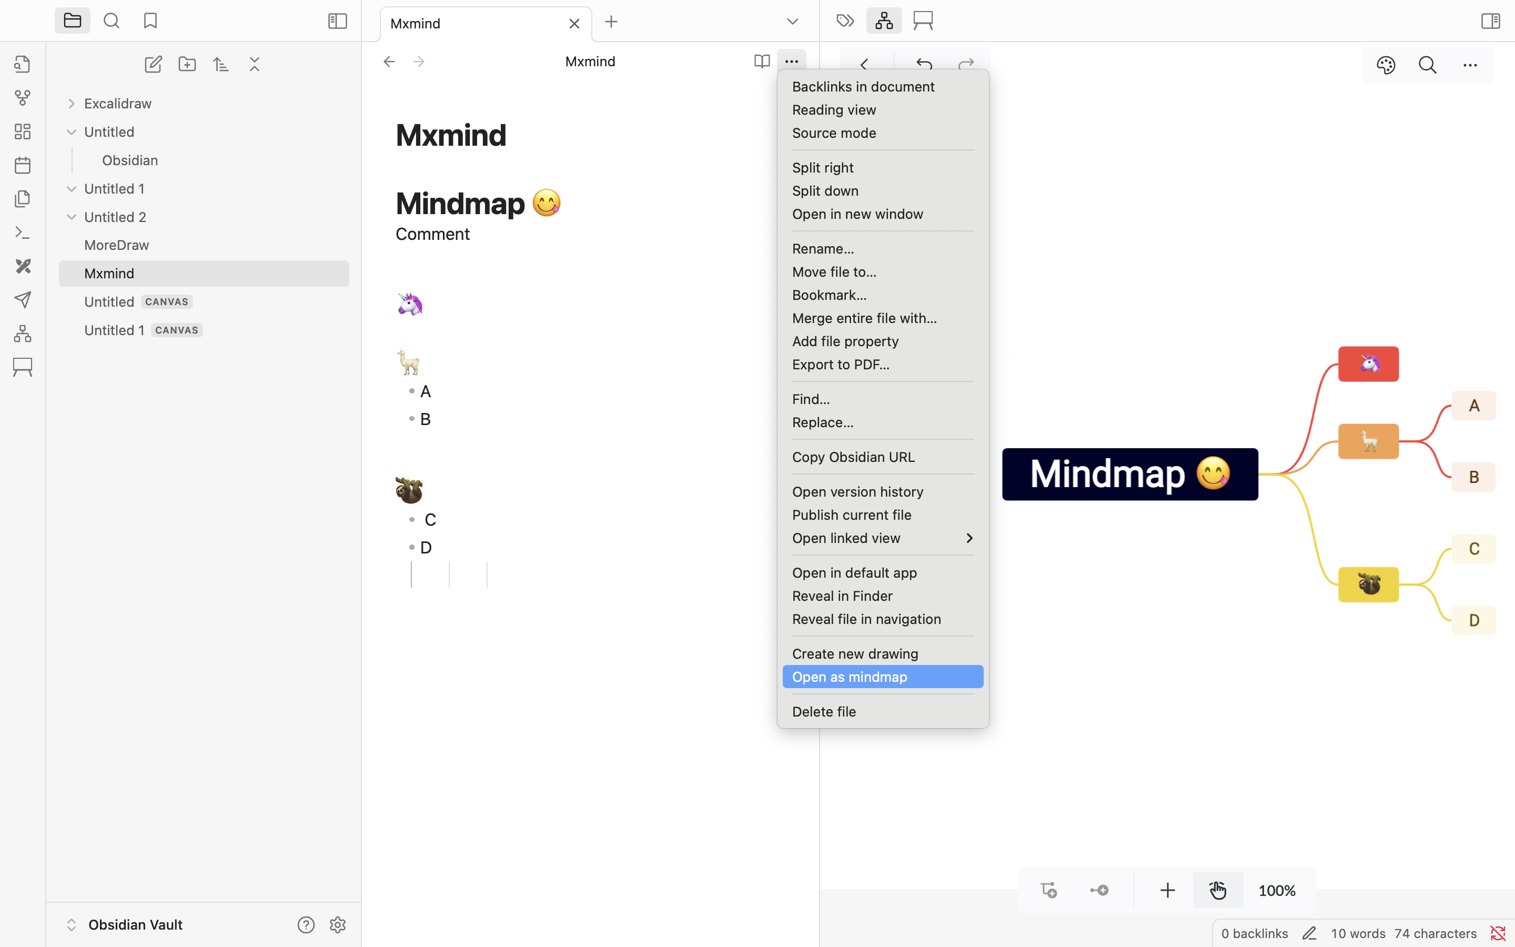The width and height of the screenshot is (1515, 947).
Task: Toggle reading view book icon
Action: (x=761, y=62)
